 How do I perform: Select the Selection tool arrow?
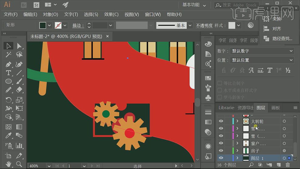tap(8, 46)
